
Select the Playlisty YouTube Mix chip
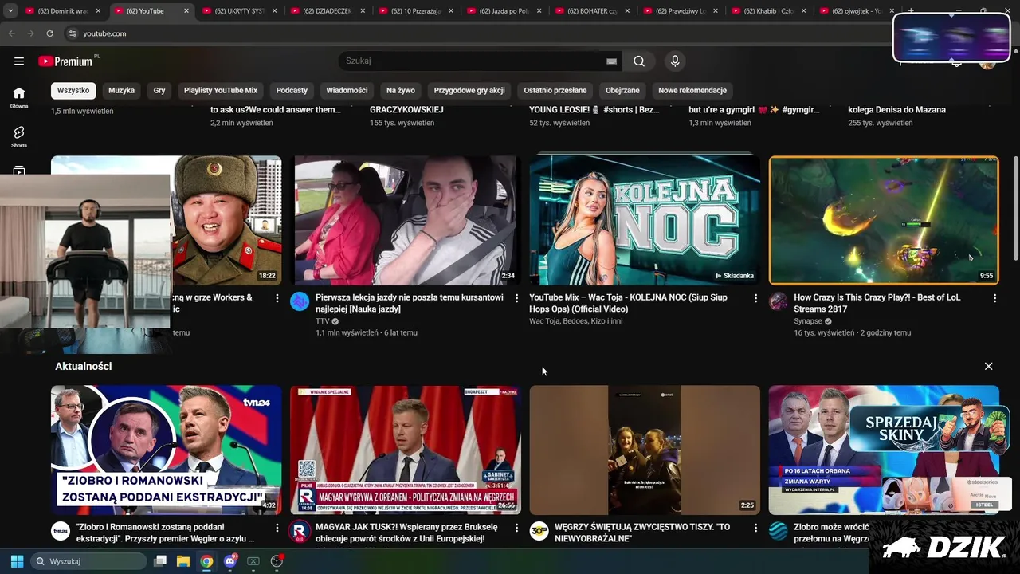coord(221,90)
